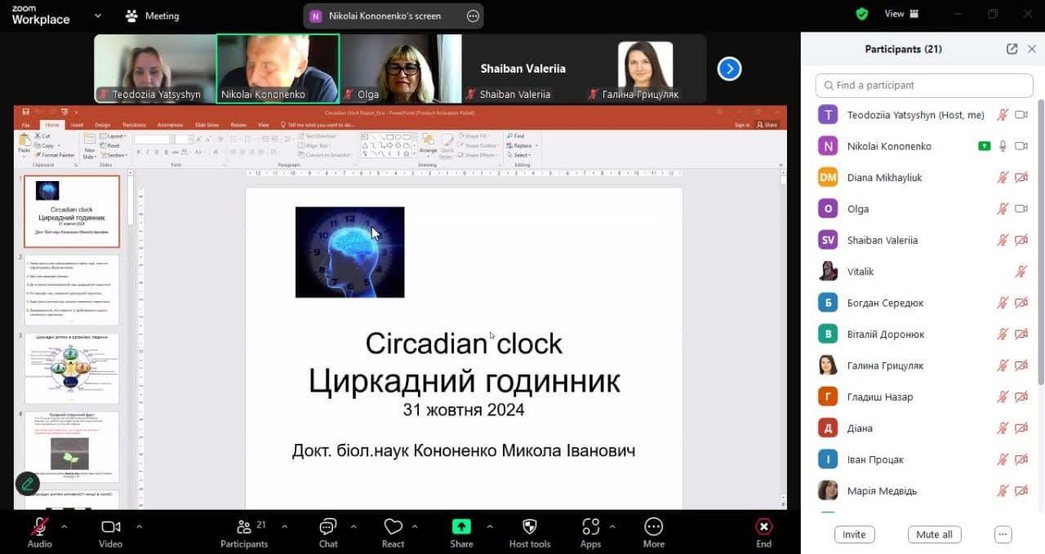
Task: Open the Zoom Workplace dropdown arrow
Action: [98, 16]
